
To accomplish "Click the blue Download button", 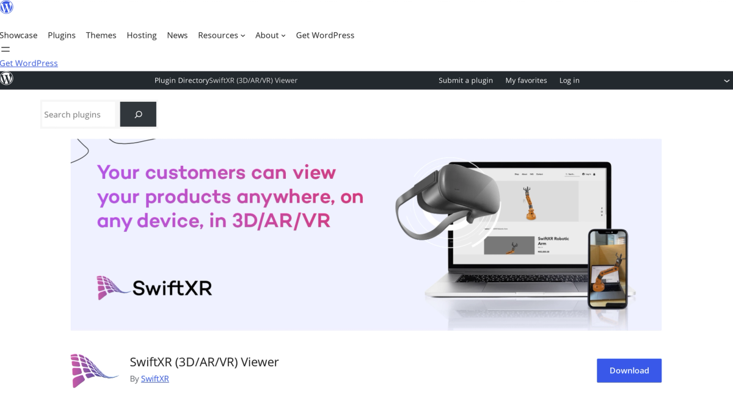I will pyautogui.click(x=629, y=370).
